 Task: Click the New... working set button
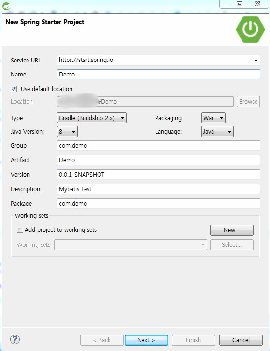tap(231, 230)
